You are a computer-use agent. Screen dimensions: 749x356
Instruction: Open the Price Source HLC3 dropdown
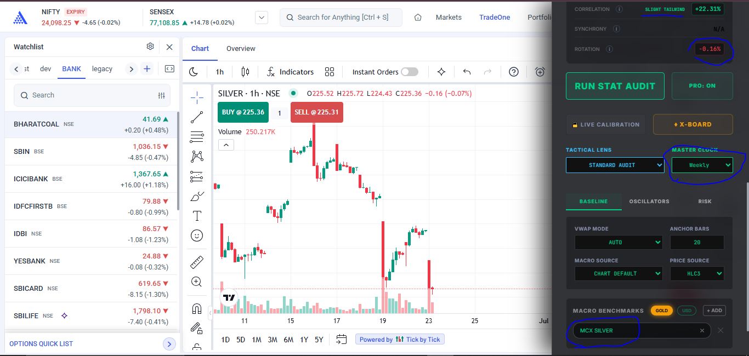697,273
